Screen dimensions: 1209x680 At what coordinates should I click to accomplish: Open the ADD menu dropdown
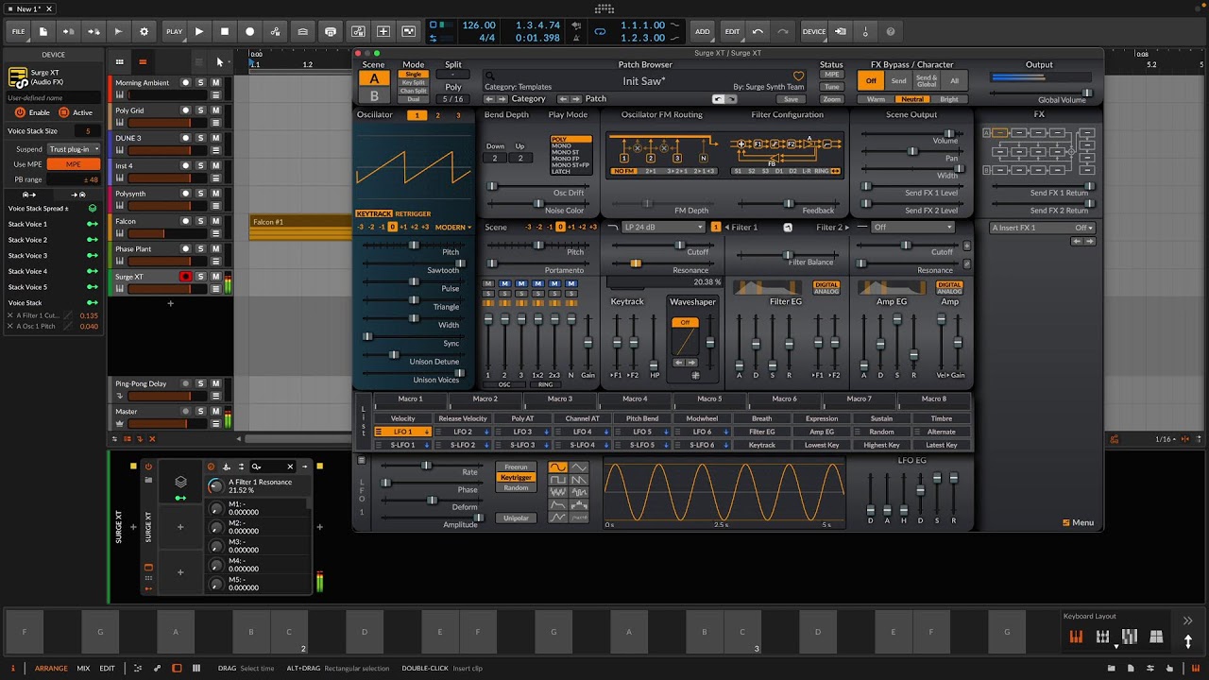click(x=703, y=31)
